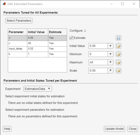Screen dimensions: 140x135
Task: Expand the Scale dropdown arrow
Action: click(110, 71)
